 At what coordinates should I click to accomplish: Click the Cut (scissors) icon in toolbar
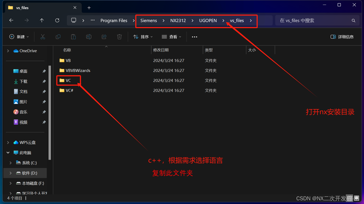coord(43,37)
